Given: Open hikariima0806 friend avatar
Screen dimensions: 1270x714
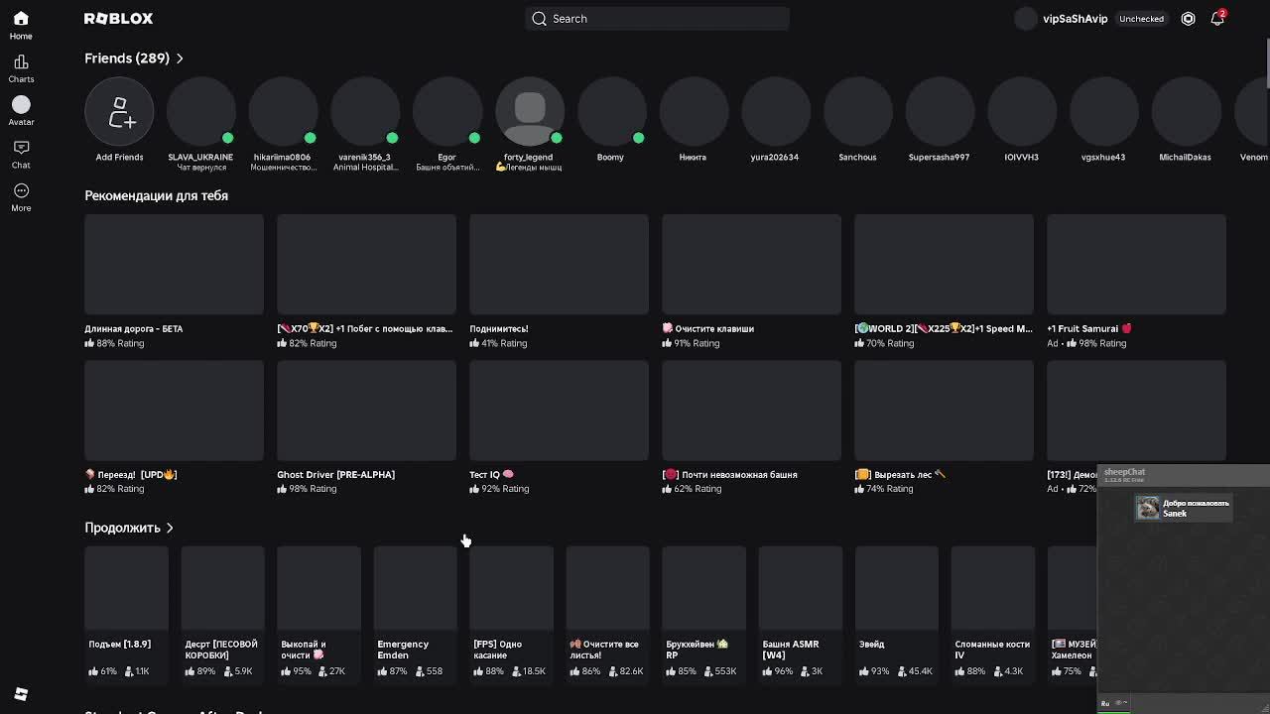Looking at the screenshot, I should (283, 112).
